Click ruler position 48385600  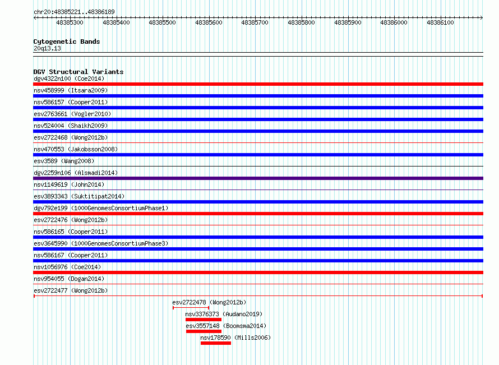[209, 22]
